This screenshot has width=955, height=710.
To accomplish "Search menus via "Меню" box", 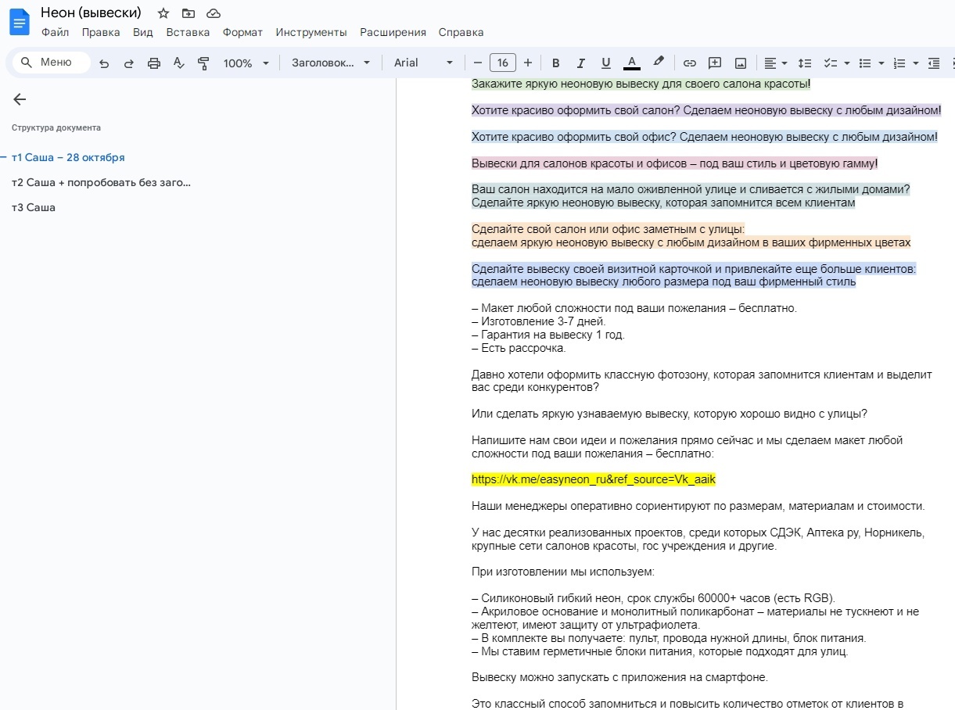I will pyautogui.click(x=52, y=63).
